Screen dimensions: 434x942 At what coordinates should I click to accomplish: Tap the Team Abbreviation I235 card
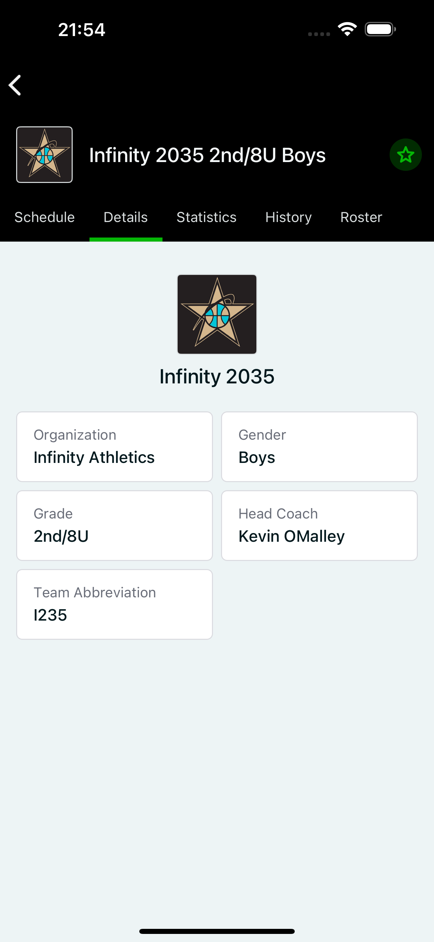click(x=114, y=604)
